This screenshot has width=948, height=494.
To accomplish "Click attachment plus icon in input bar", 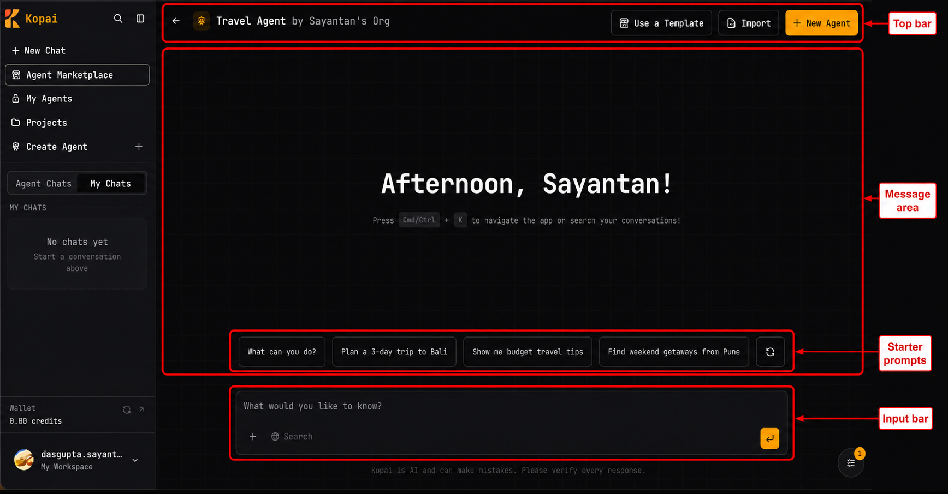I will (253, 437).
